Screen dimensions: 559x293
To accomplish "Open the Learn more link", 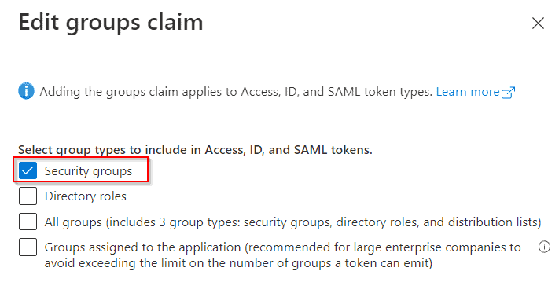I will [467, 92].
